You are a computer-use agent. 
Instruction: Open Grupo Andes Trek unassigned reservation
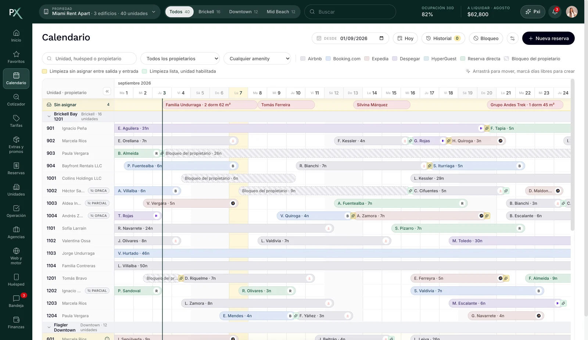pos(526,105)
